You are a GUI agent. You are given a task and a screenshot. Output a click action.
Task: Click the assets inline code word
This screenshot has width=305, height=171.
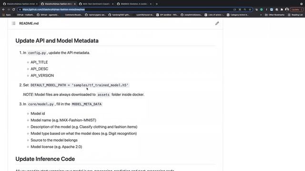103,95
